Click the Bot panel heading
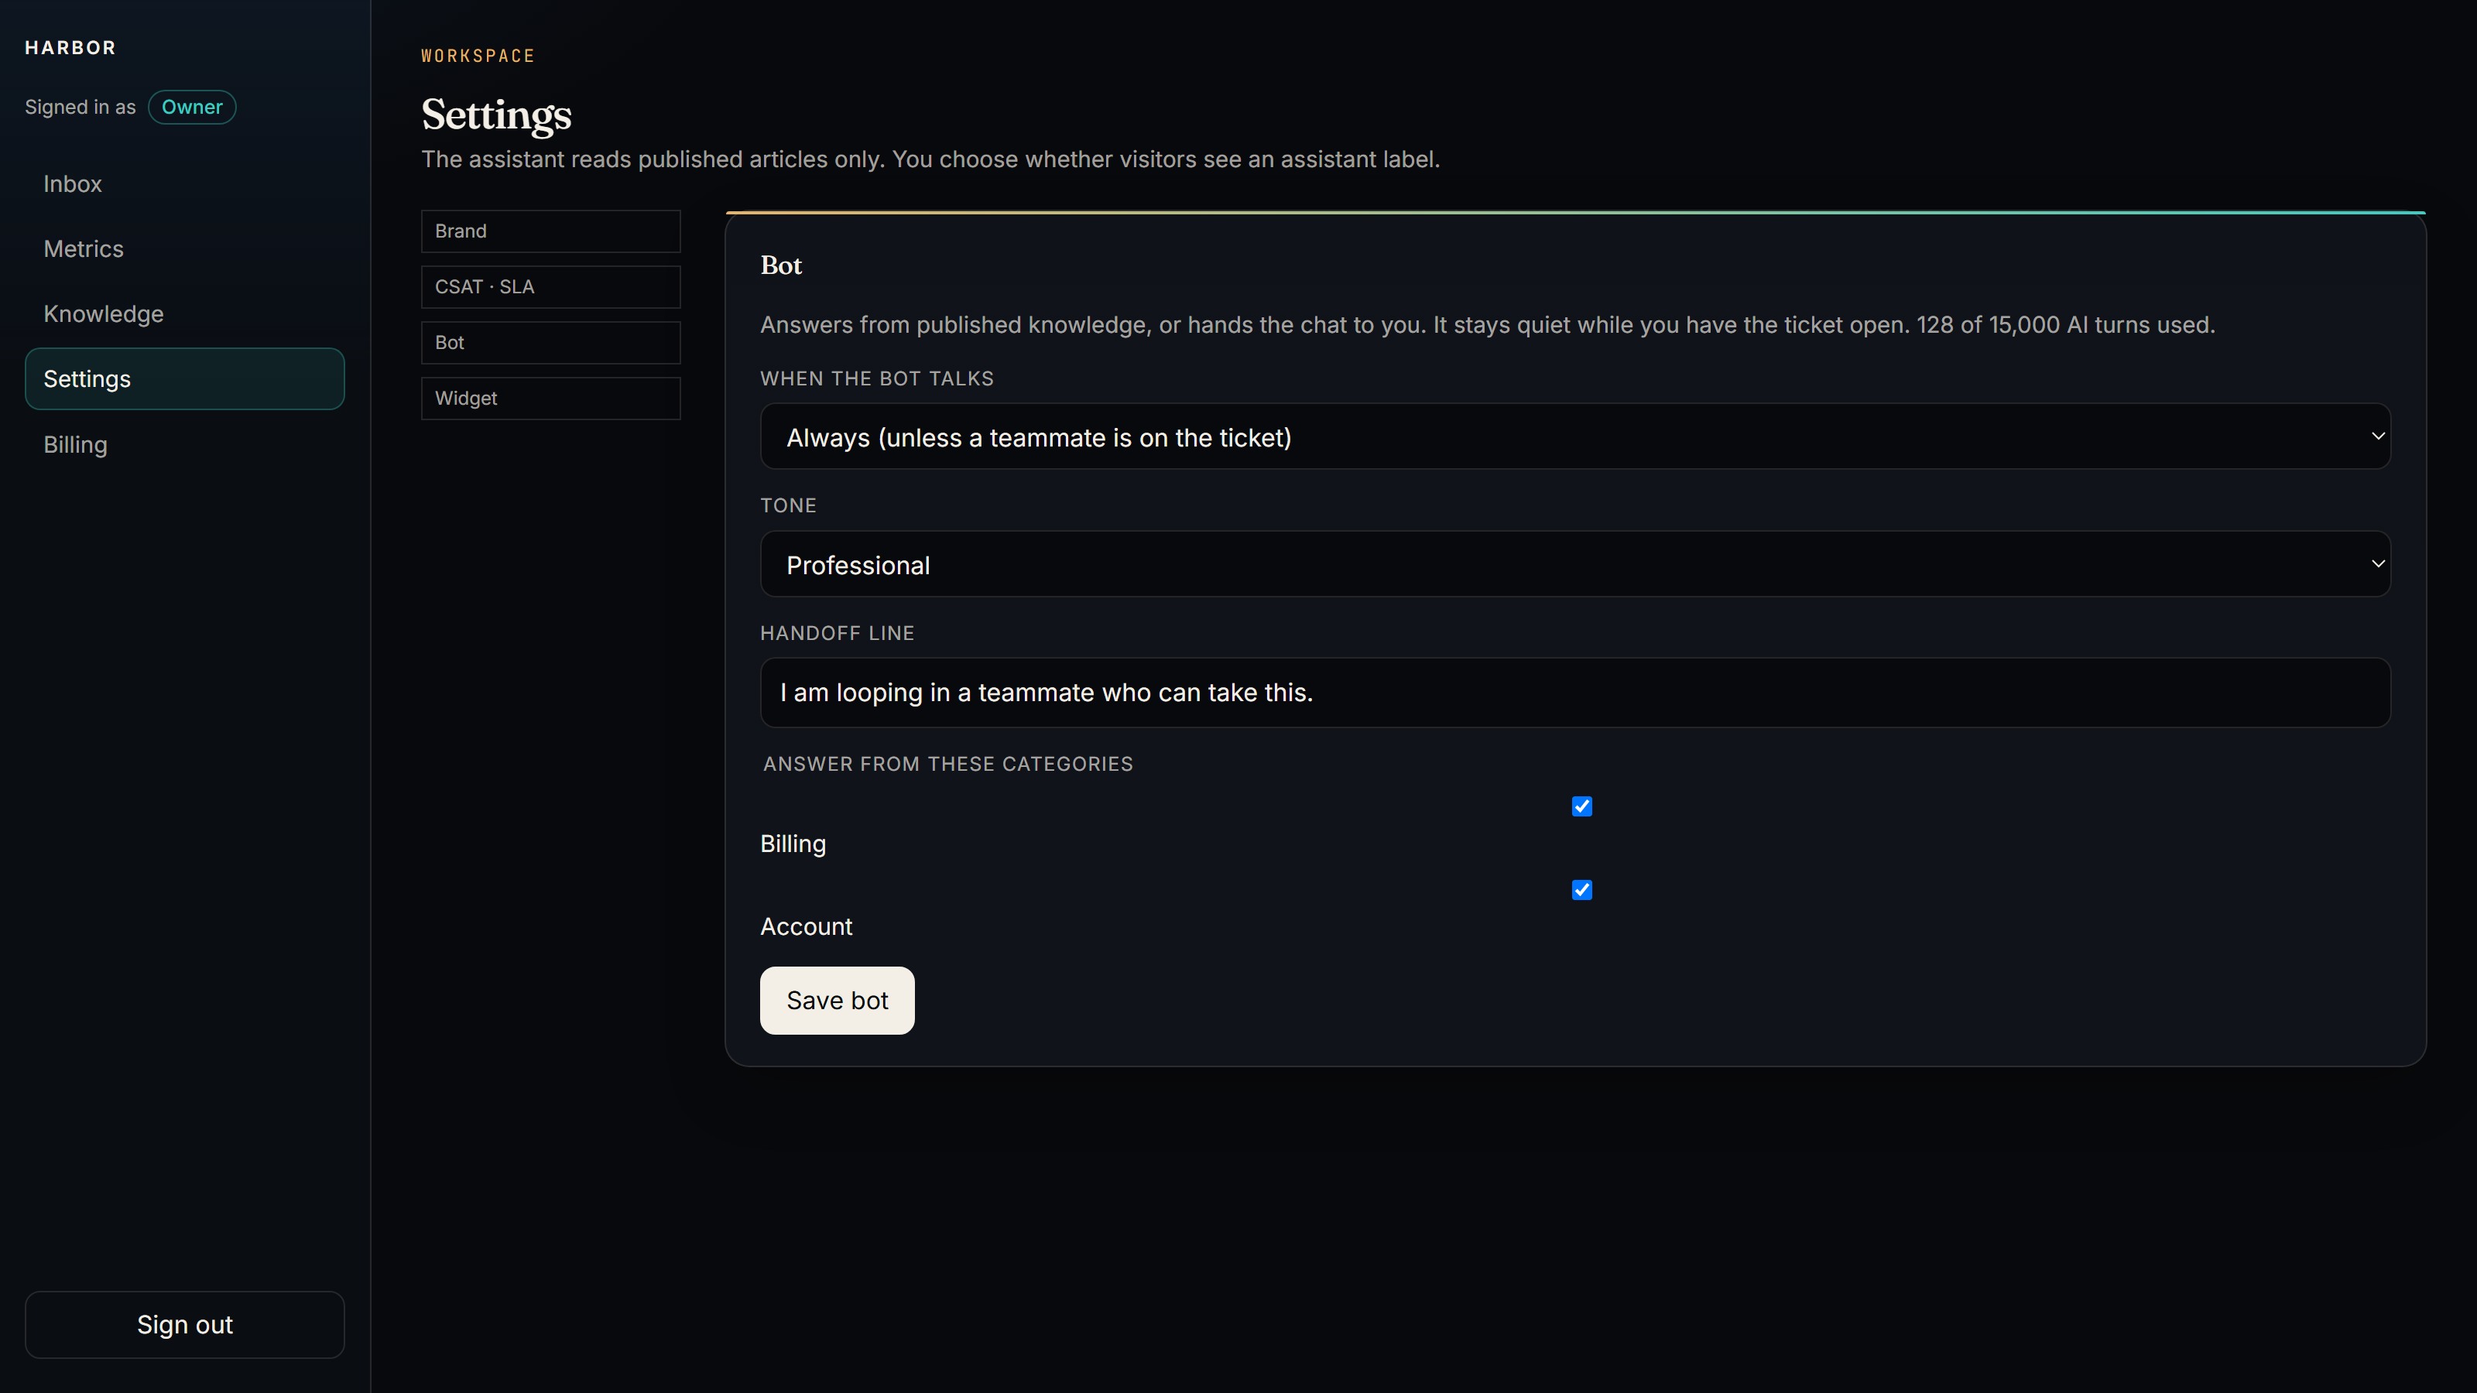This screenshot has width=2477, height=1393. pos(781,265)
